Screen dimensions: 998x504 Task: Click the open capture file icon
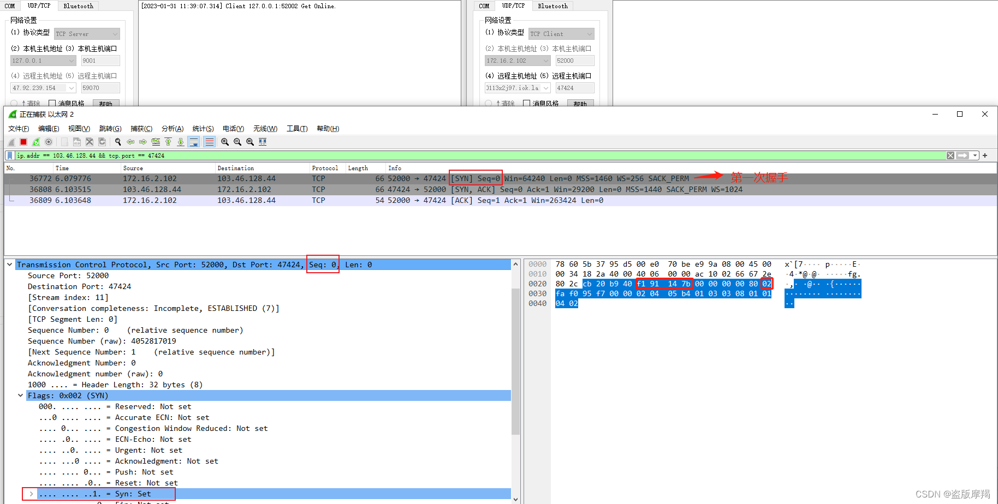tap(64, 142)
